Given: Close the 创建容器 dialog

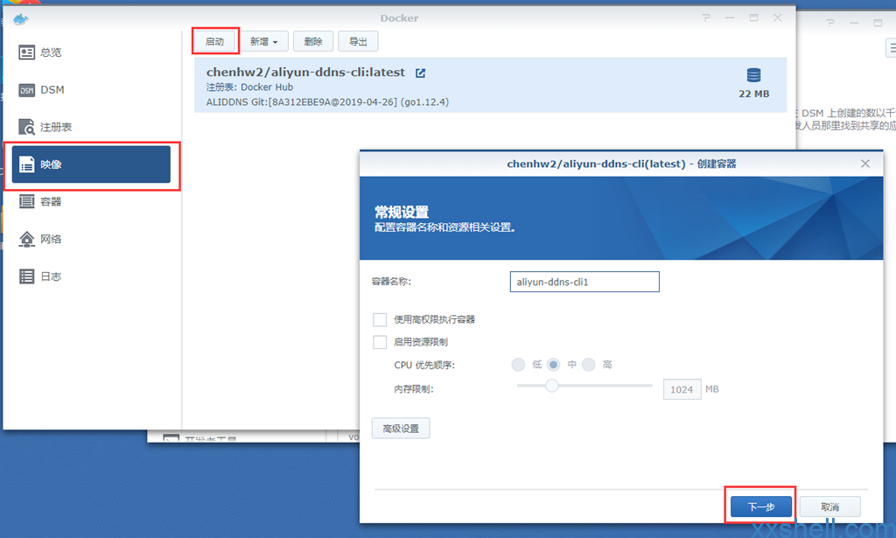Looking at the screenshot, I should 865,164.
